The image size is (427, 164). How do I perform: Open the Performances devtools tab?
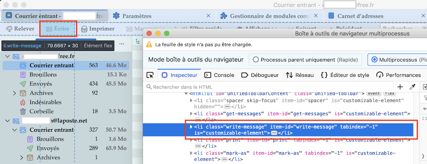click(398, 75)
